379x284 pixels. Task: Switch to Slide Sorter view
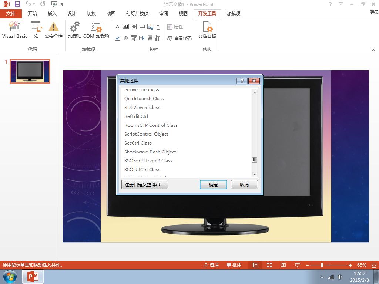pyautogui.click(x=269, y=265)
